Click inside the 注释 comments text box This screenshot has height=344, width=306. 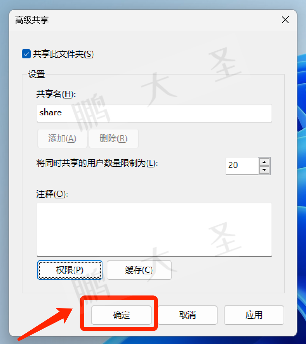point(154,229)
